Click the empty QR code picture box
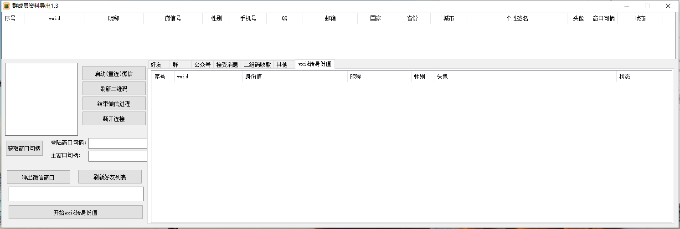Image resolution: width=680 pixels, height=229 pixels. click(41, 99)
